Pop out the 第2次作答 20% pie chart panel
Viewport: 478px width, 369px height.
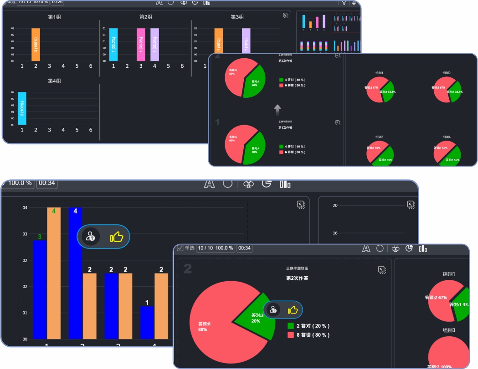382,270
